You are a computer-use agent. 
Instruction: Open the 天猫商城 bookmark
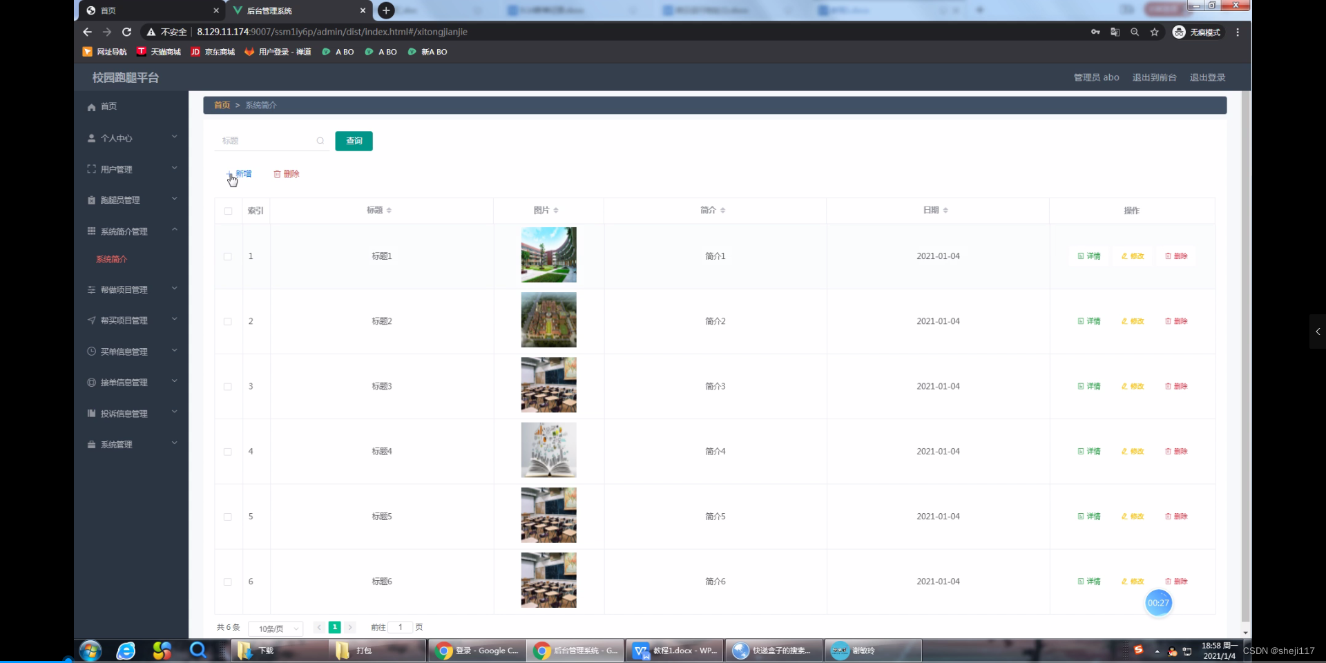[159, 52]
